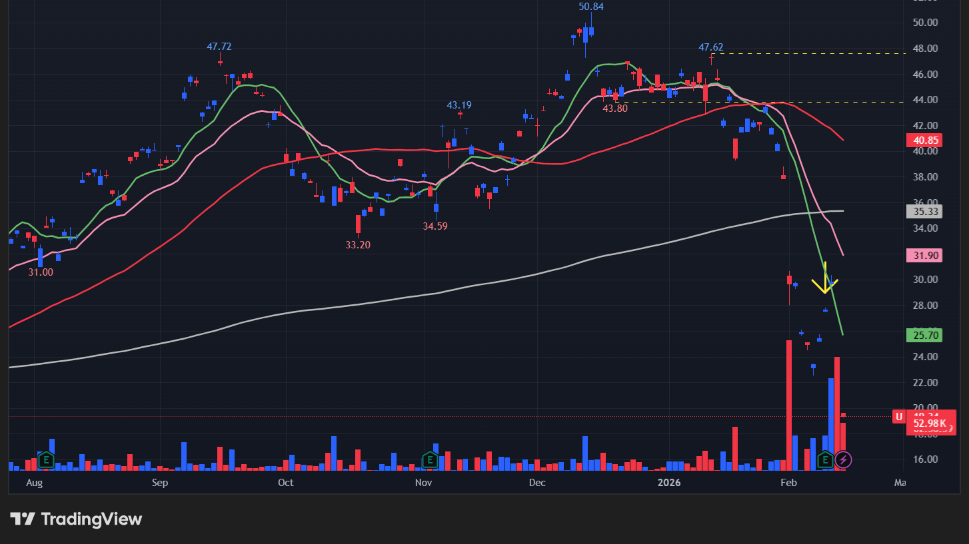Click the gray 35.33 moving-average price label
This screenshot has width=969, height=544.
[924, 212]
